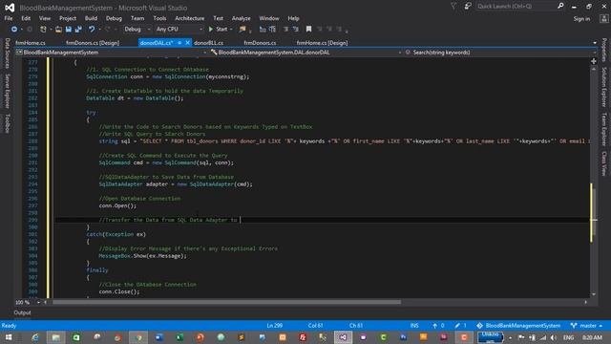Open the Architecture menu
This screenshot has height=344, width=611.
coord(189,18)
